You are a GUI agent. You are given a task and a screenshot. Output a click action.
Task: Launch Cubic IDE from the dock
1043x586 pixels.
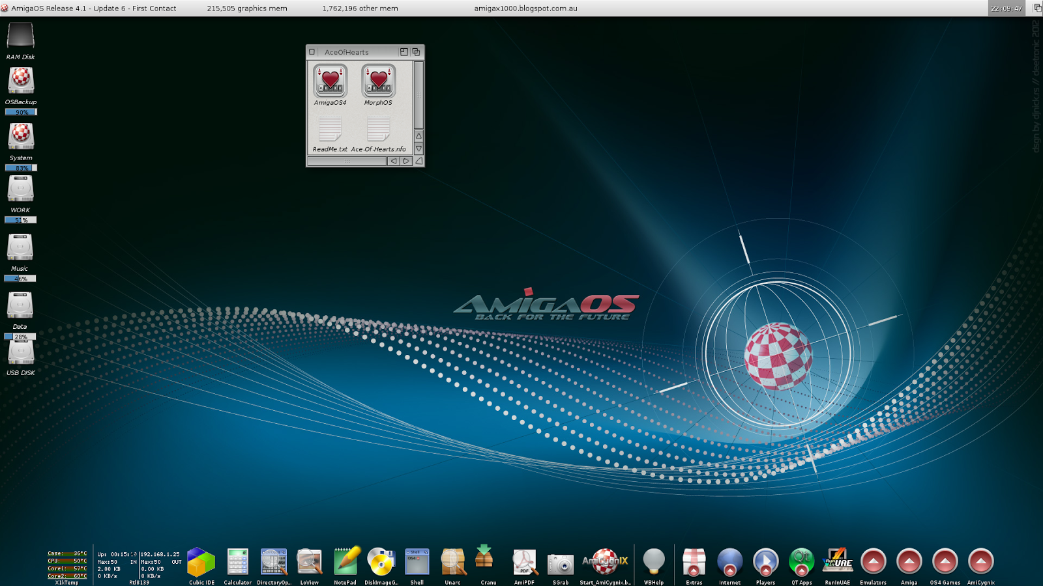tap(201, 562)
